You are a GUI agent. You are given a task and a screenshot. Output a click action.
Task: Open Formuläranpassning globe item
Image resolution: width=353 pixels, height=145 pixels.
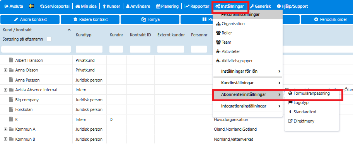coord(312,93)
